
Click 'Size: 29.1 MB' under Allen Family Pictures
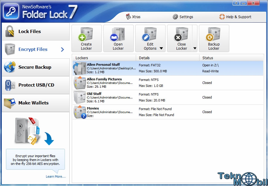coord(96,87)
